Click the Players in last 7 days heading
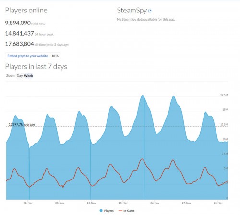 pyautogui.click(x=36, y=67)
